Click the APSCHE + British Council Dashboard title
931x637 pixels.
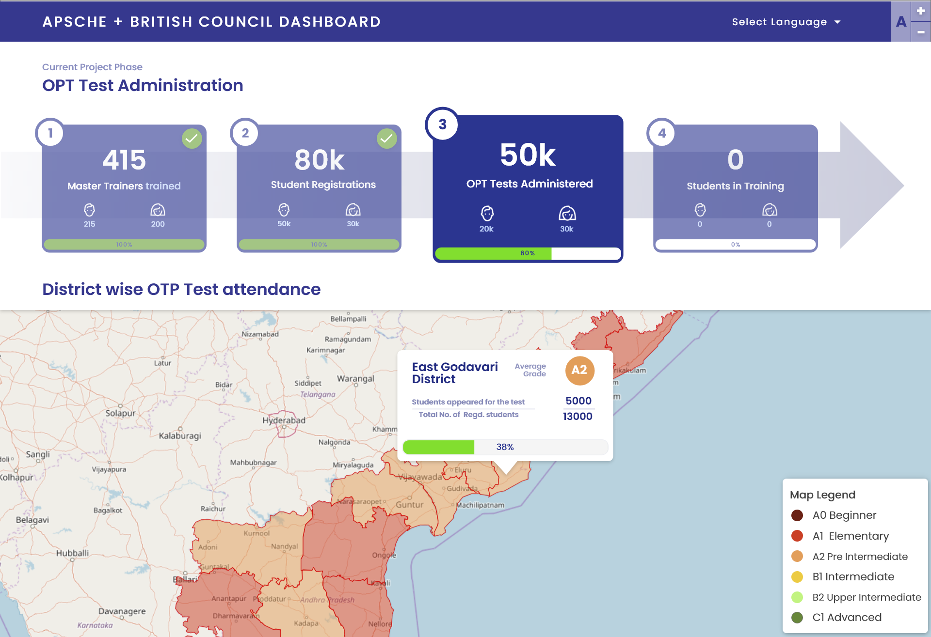[x=211, y=22]
